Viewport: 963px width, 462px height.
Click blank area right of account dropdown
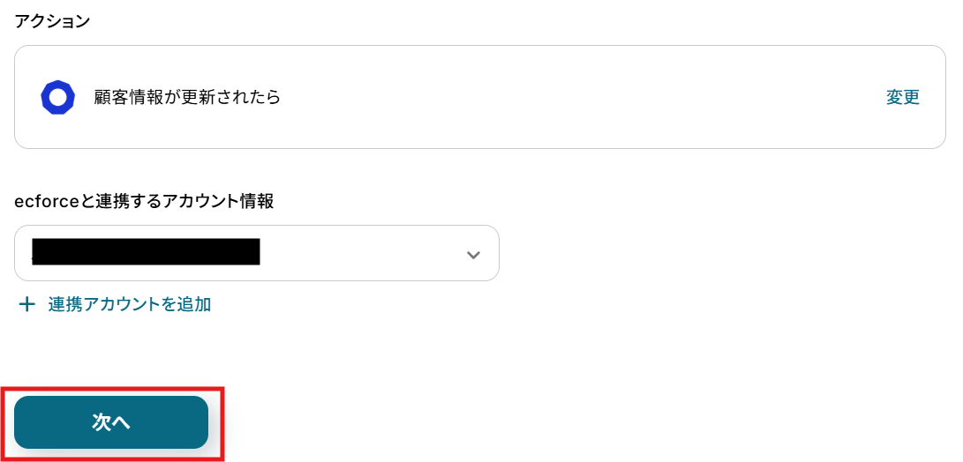click(x=706, y=253)
